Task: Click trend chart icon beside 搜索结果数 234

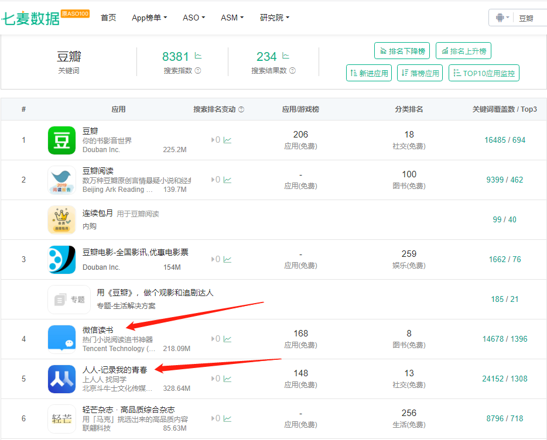Action: (286, 56)
